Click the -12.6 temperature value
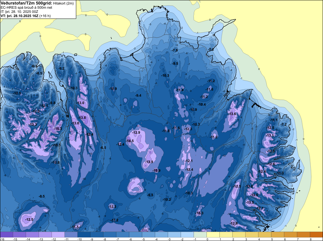 pos(271,164)
